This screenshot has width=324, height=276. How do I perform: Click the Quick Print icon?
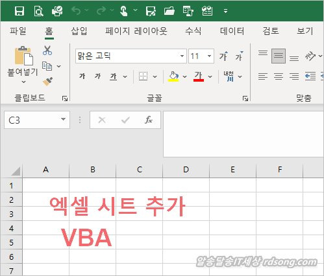pyautogui.click(x=57, y=11)
